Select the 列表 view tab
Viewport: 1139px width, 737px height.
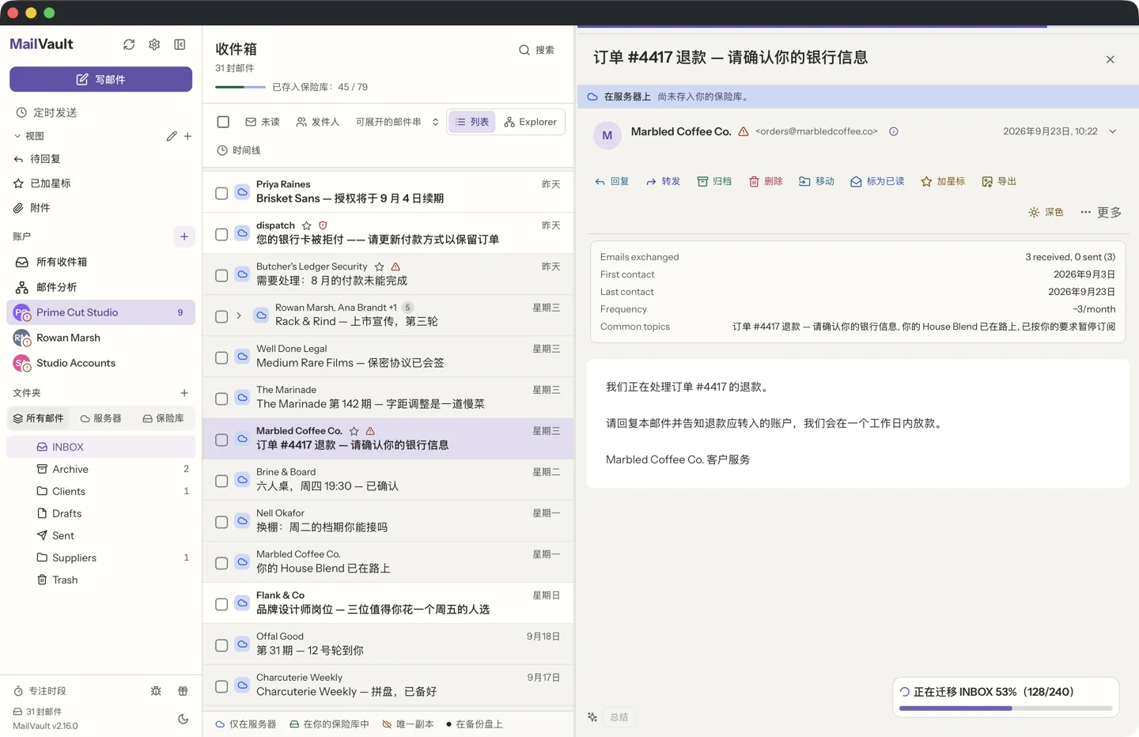point(472,122)
